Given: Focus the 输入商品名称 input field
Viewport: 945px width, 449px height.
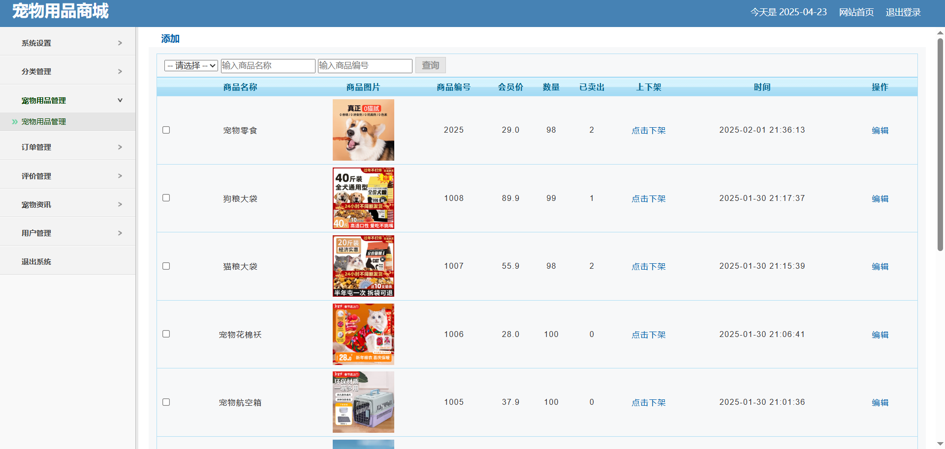Looking at the screenshot, I should pyautogui.click(x=268, y=66).
